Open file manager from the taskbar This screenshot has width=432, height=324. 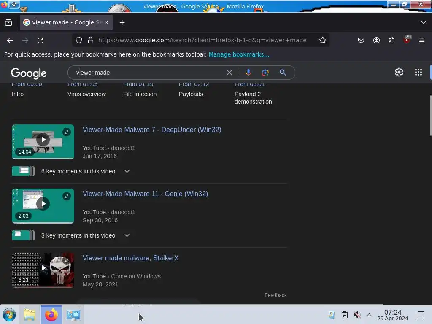(x=30, y=315)
